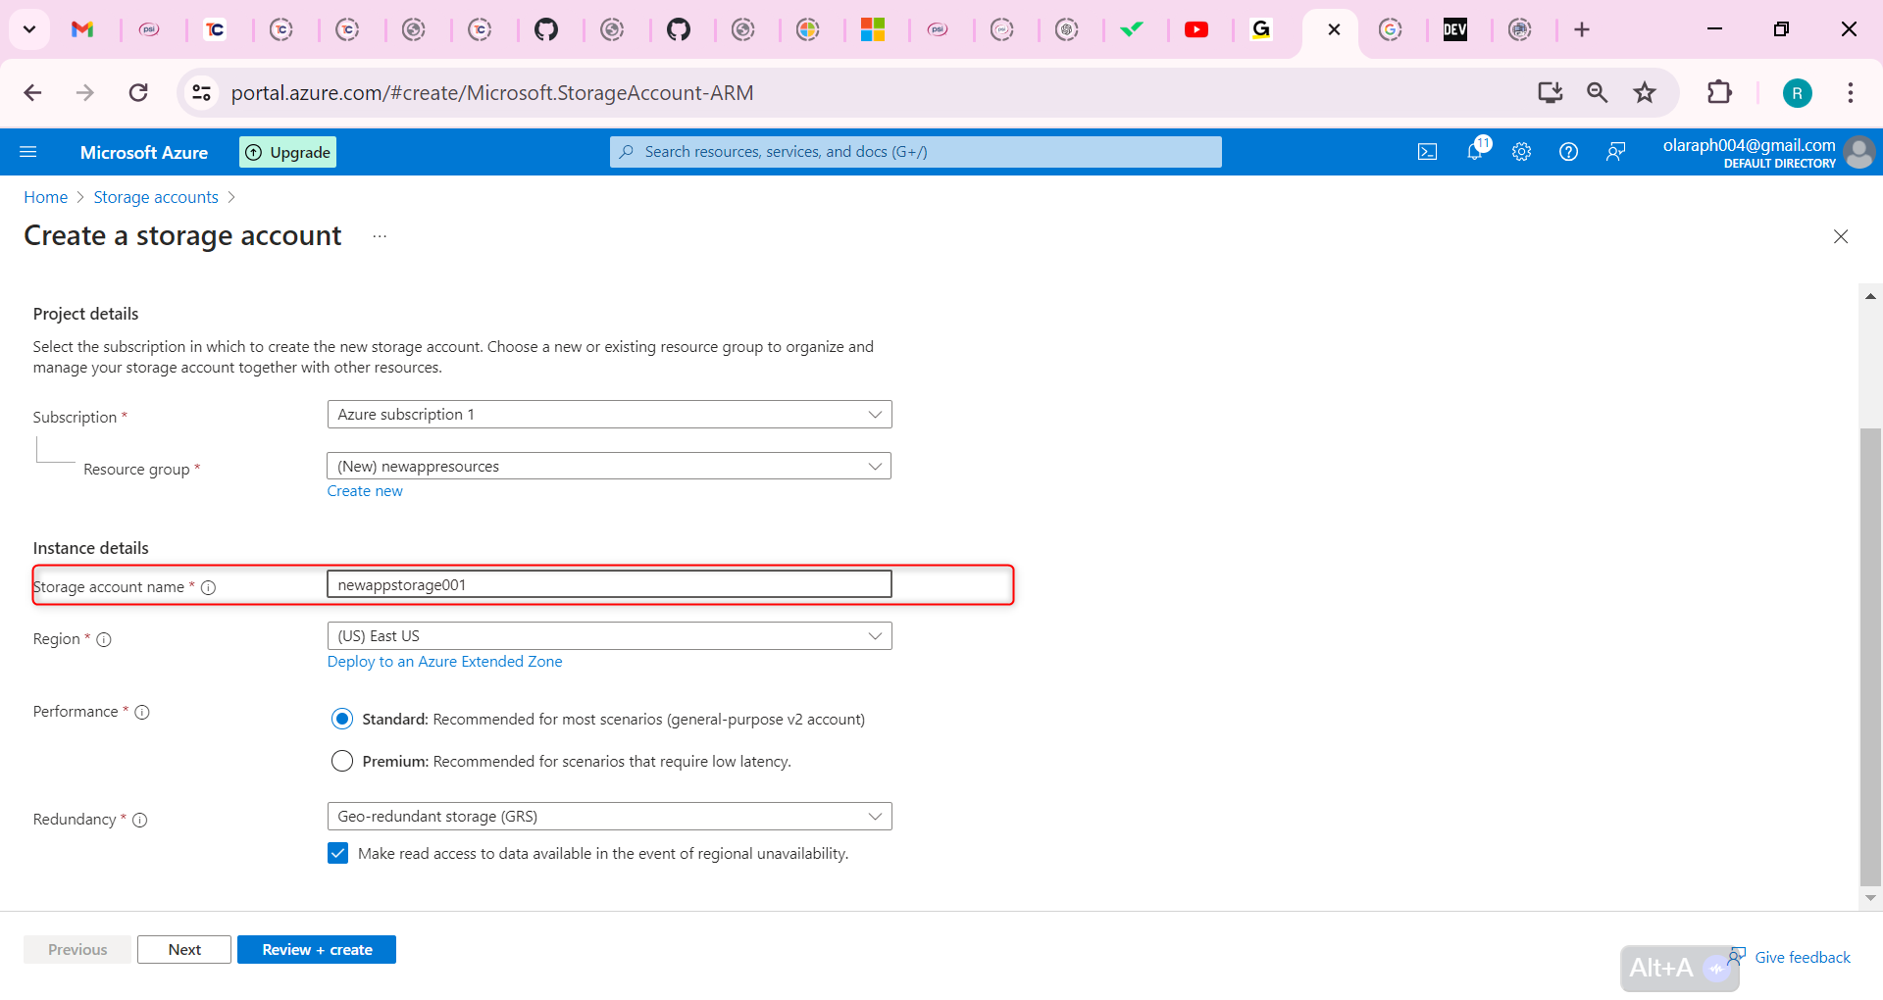Image resolution: width=1883 pixels, height=1000 pixels.
Task: Click the Upgrade button
Action: (x=287, y=152)
